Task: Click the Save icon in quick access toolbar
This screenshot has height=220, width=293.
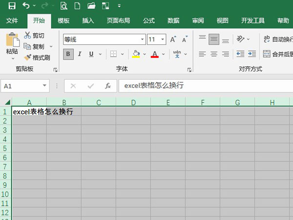Action: click(12, 6)
